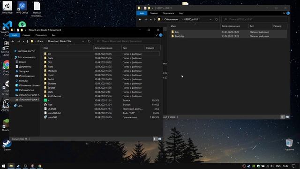
Task: Click up arrow in Bannerlord window
Action: tap(27, 41)
